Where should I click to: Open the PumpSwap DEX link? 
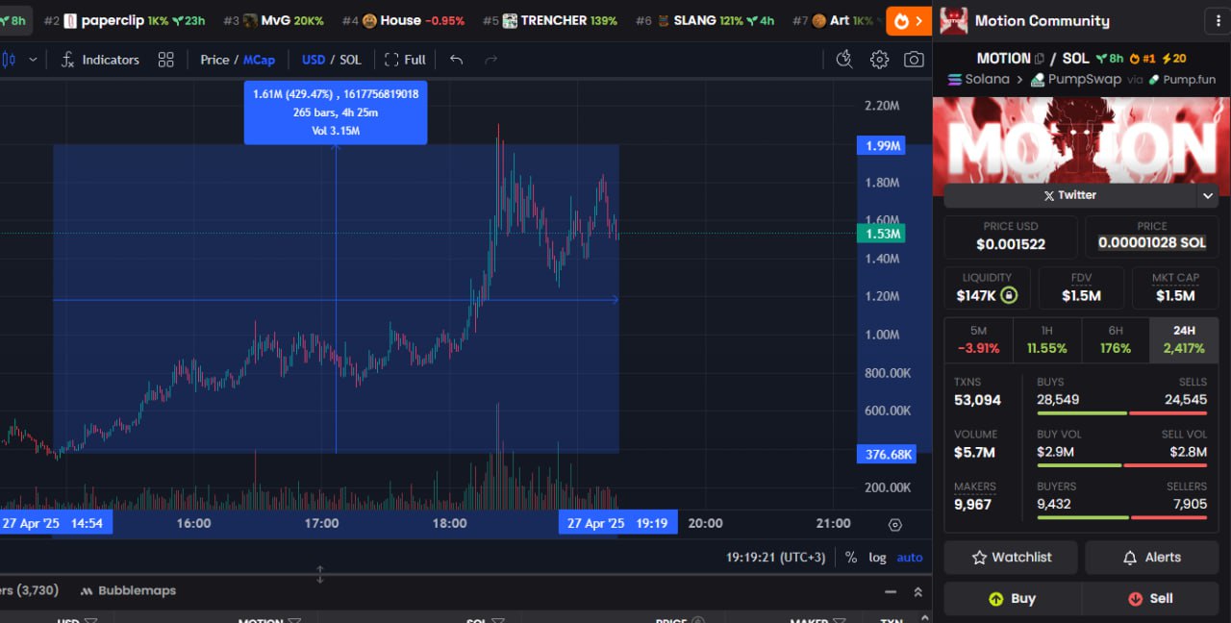coord(1076,80)
